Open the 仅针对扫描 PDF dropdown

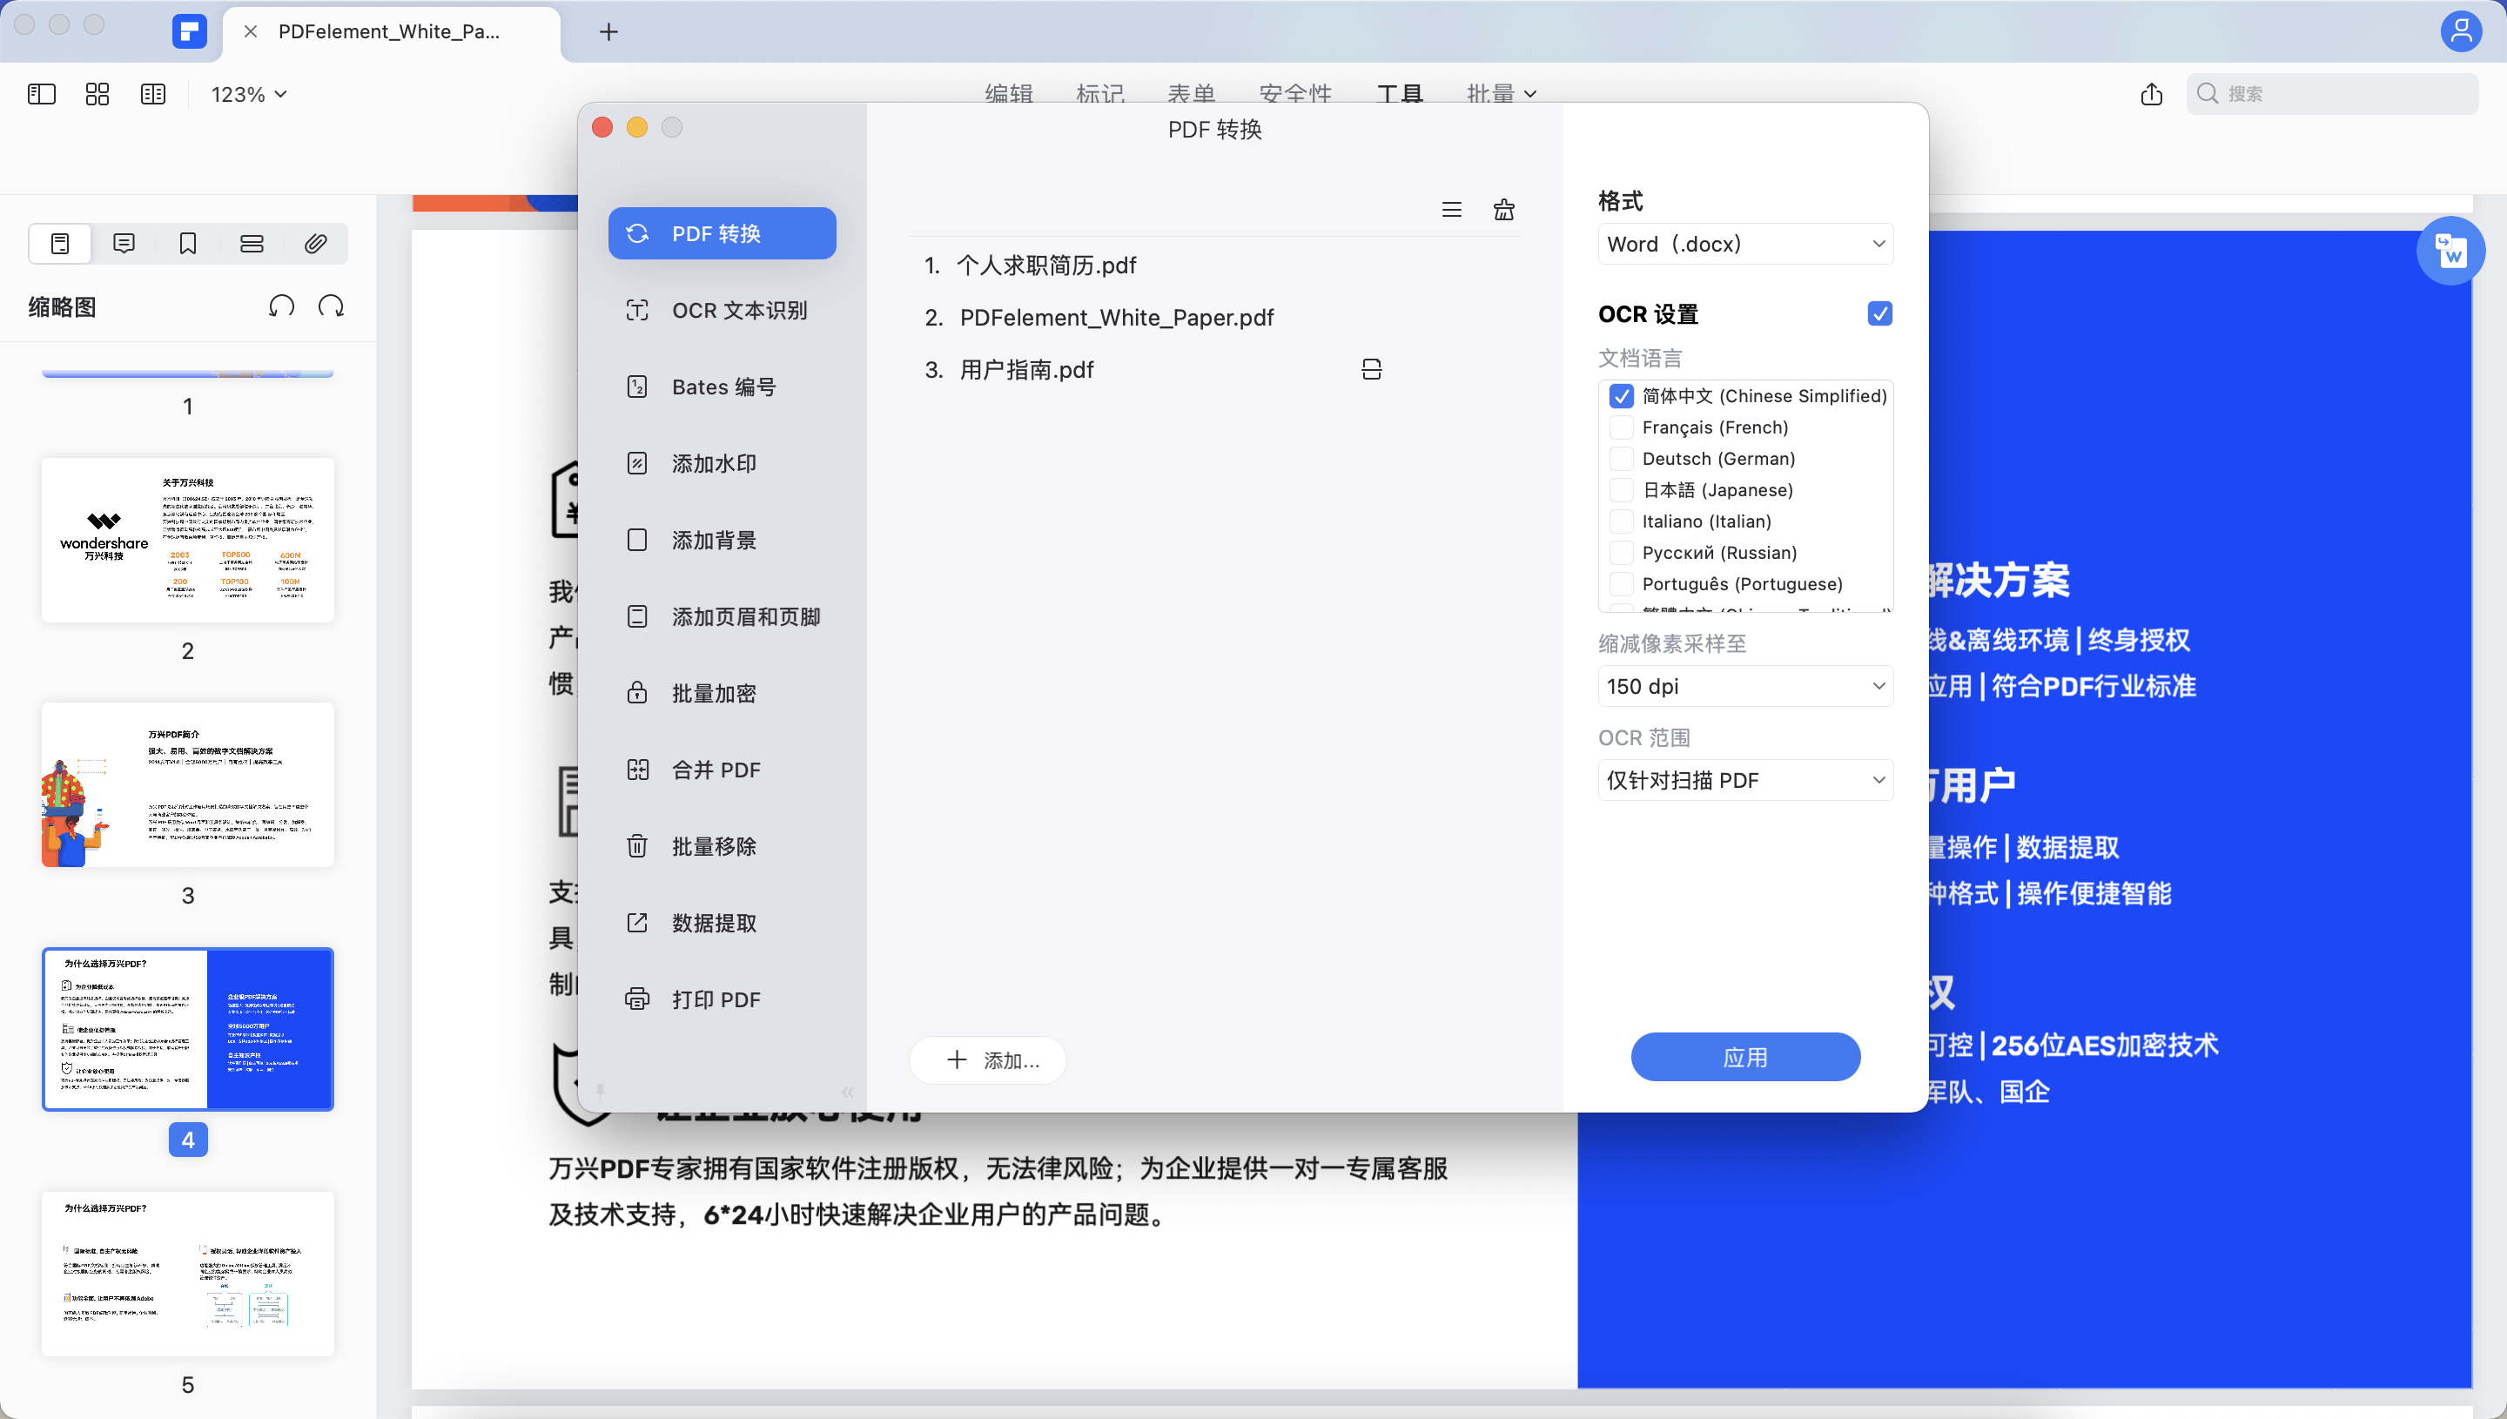tap(1745, 781)
